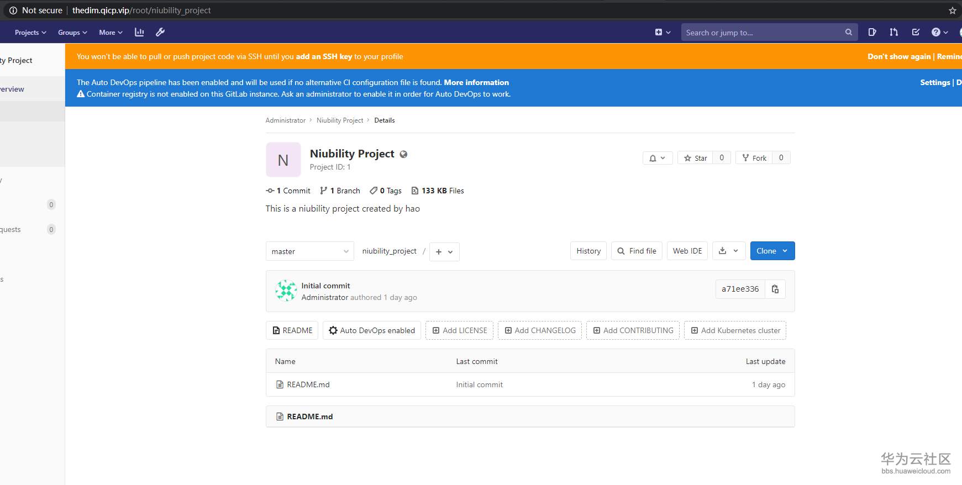
Task: Bookmark this page with the star icon
Action: (x=952, y=10)
